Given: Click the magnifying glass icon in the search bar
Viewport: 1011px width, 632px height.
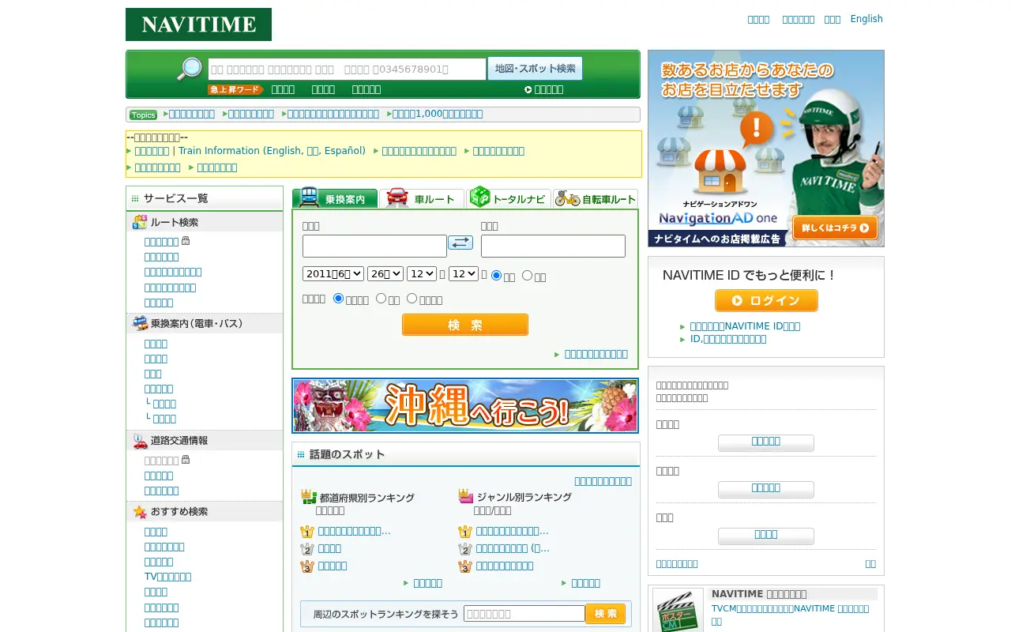Looking at the screenshot, I should pyautogui.click(x=190, y=69).
